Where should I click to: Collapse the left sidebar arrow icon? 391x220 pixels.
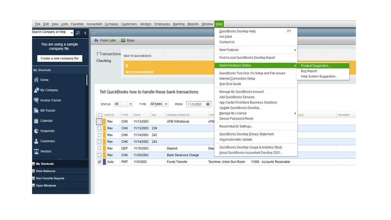85,32
